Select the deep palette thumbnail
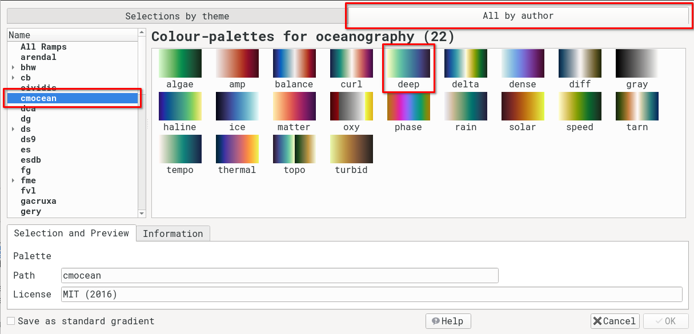The width and height of the screenshot is (694, 334). coord(408,64)
